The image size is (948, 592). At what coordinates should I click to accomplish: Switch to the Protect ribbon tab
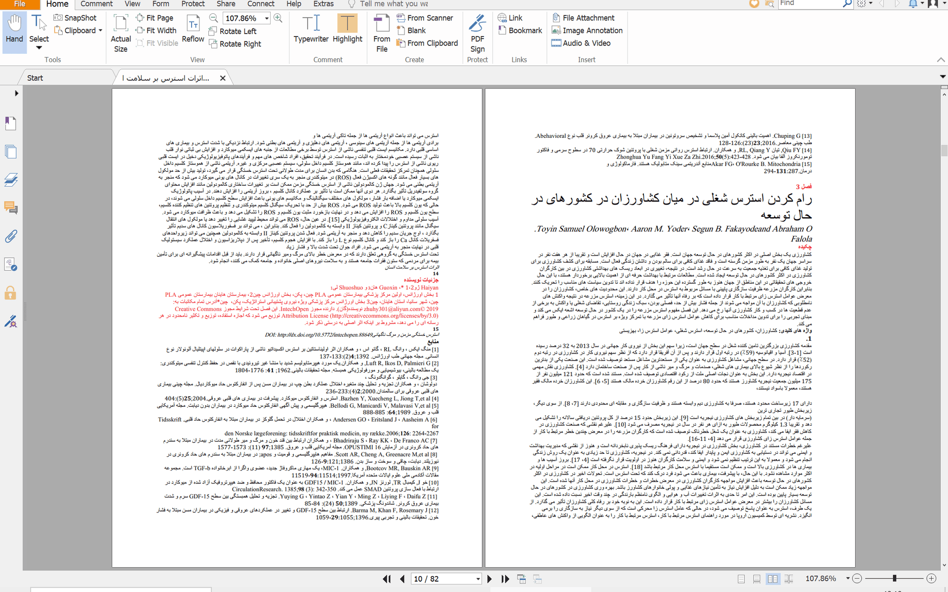193,4
